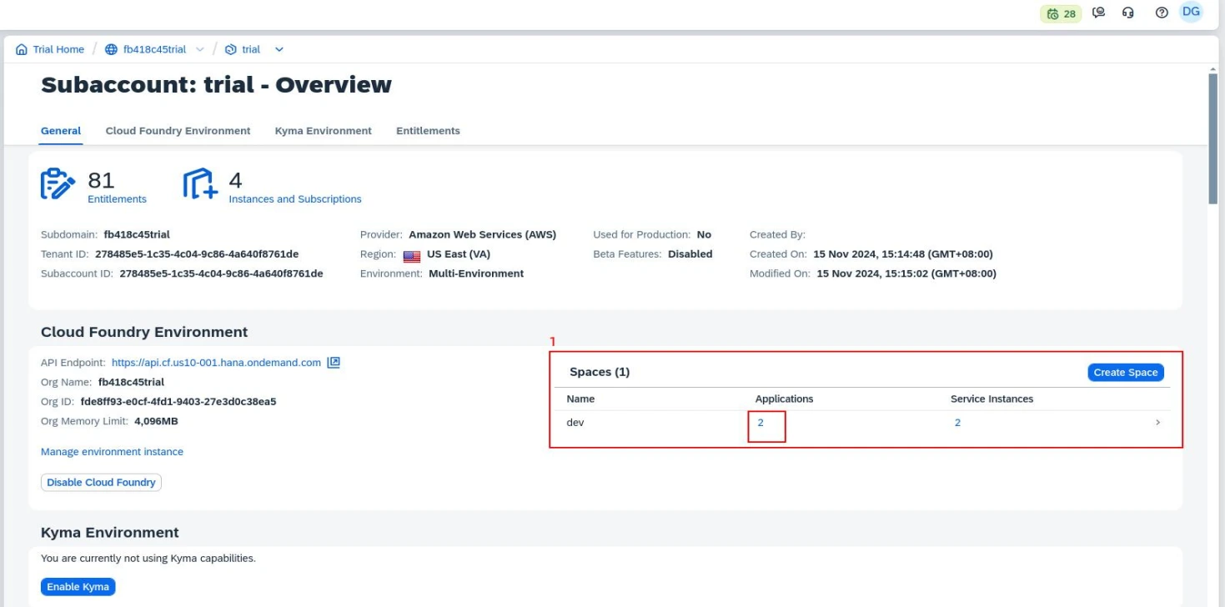Click the Instances and Subscriptions icon
1225x607 pixels.
[200, 184]
